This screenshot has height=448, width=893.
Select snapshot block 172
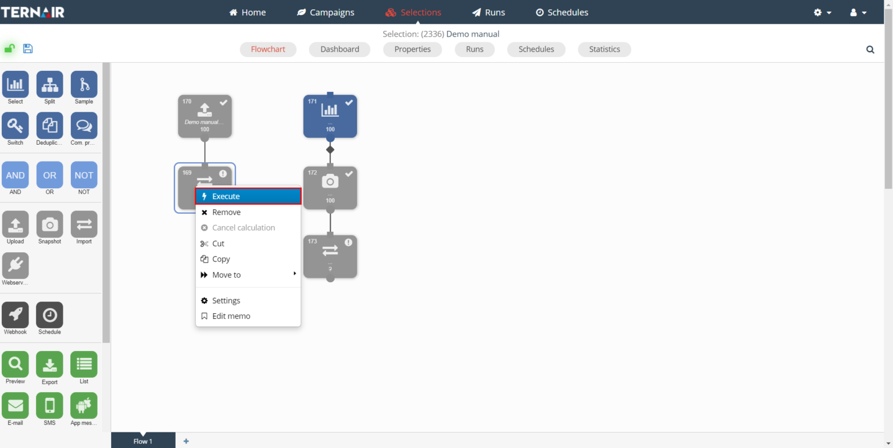tap(330, 188)
